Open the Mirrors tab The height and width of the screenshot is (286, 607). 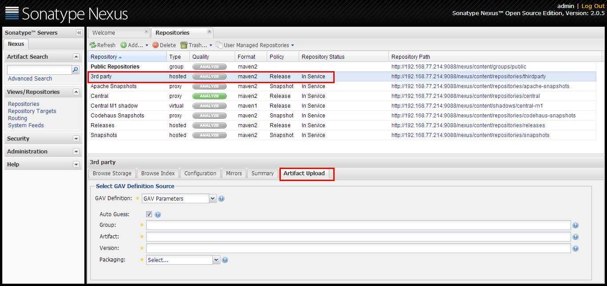[x=234, y=173]
